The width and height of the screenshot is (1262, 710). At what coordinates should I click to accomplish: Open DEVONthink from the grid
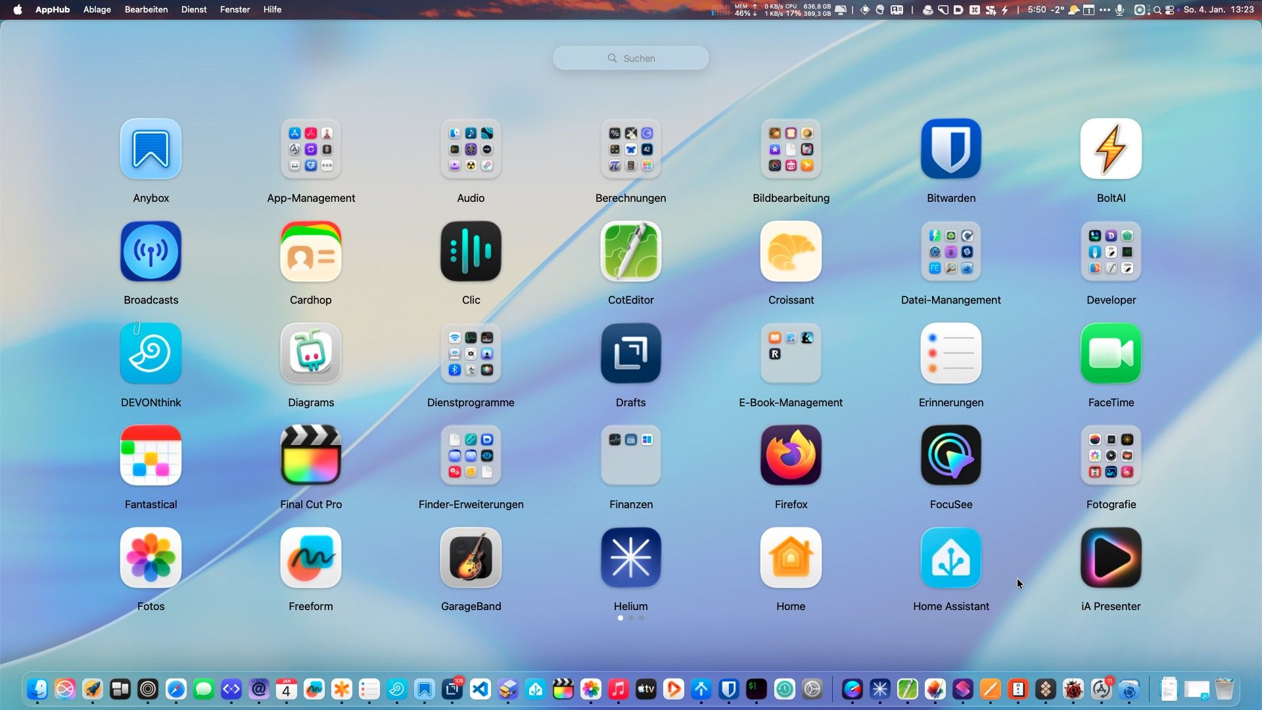pos(151,353)
